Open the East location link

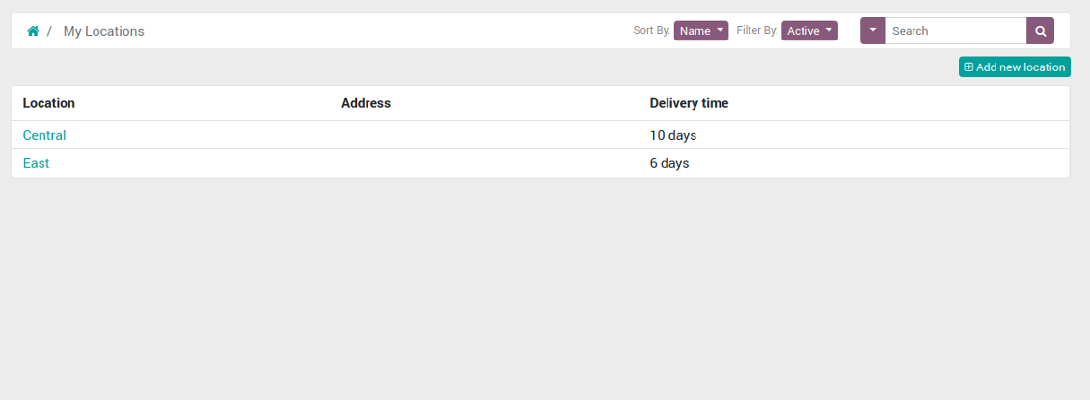37,163
